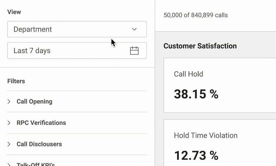Expand the Talk-Off KPI's chevron arrow
Screen dimensions: 276x166
click(x=9, y=164)
